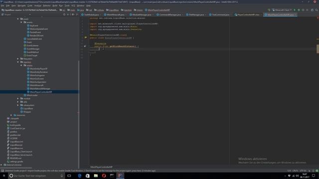Click the Windows taskbar search field
The height and width of the screenshot is (179, 319).
coord(36,176)
